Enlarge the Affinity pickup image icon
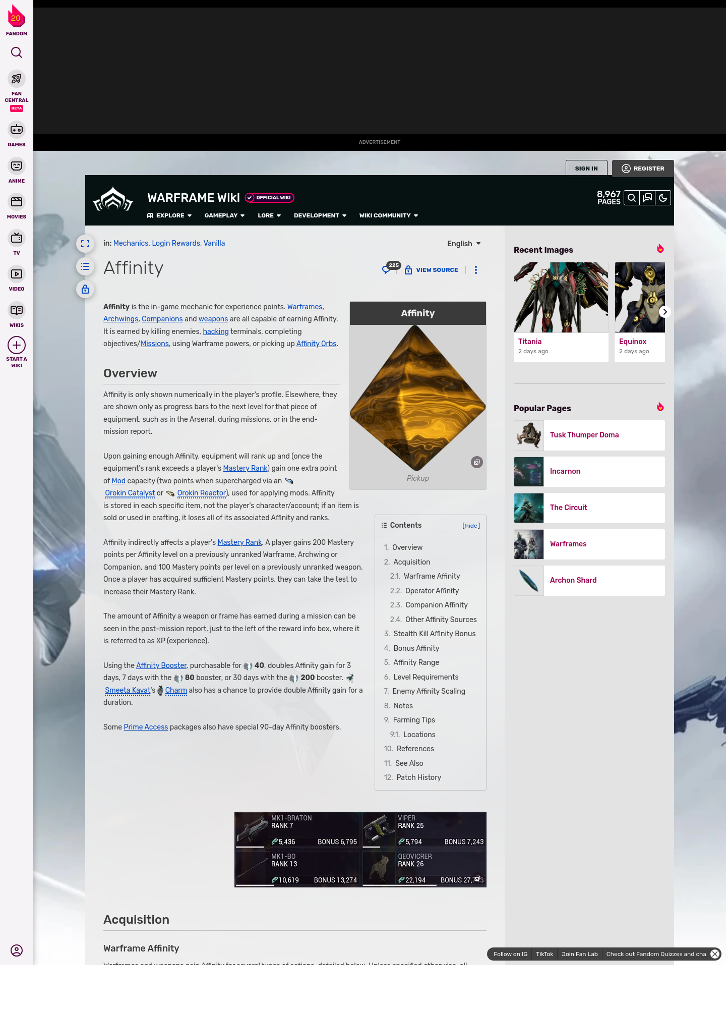Screen dimensions: 726x1009 coord(477,462)
